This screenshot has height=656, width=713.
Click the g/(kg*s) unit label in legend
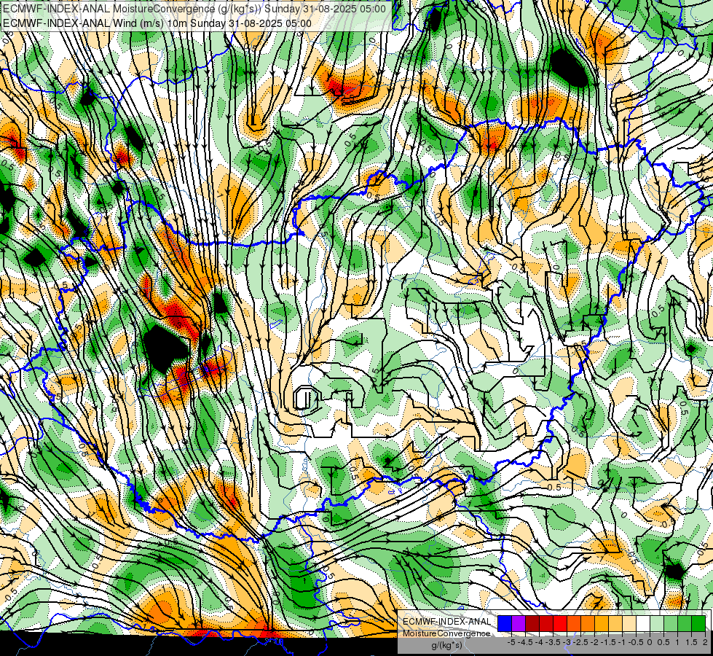point(446,645)
